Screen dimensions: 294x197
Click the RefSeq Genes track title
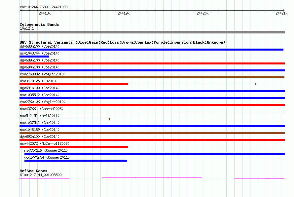[33, 171]
